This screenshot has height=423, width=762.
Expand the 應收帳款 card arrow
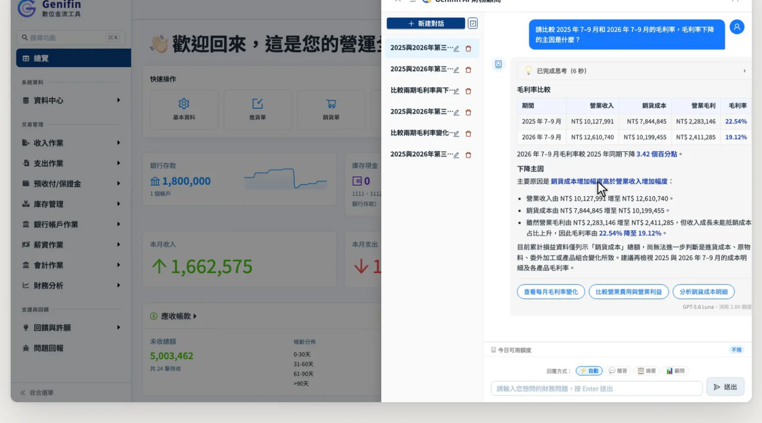tap(195, 316)
